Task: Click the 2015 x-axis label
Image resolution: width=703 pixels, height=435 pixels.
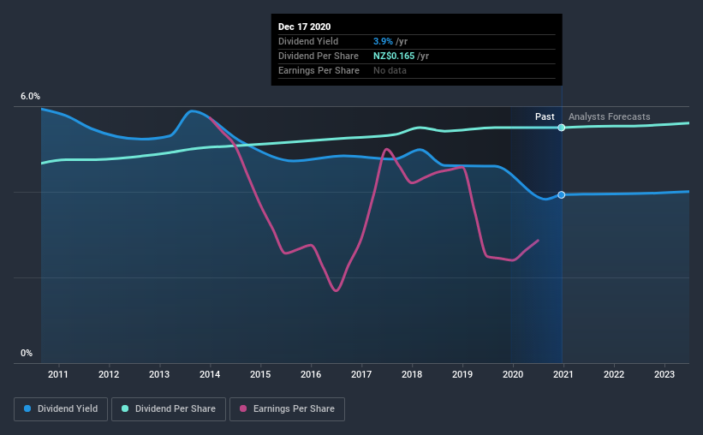Action: click(x=260, y=374)
